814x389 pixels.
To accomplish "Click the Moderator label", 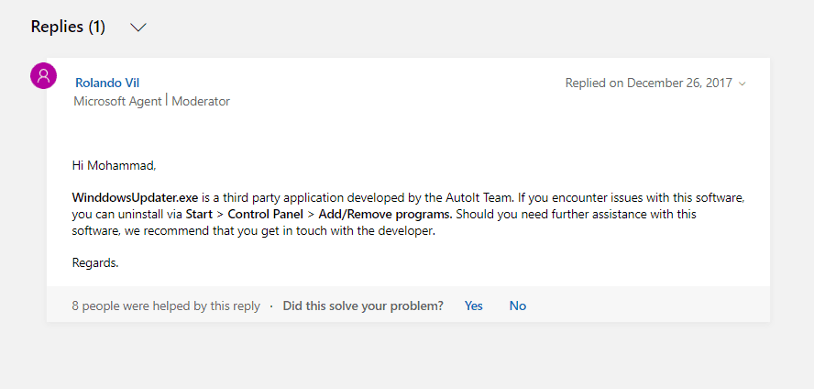I will (x=201, y=101).
